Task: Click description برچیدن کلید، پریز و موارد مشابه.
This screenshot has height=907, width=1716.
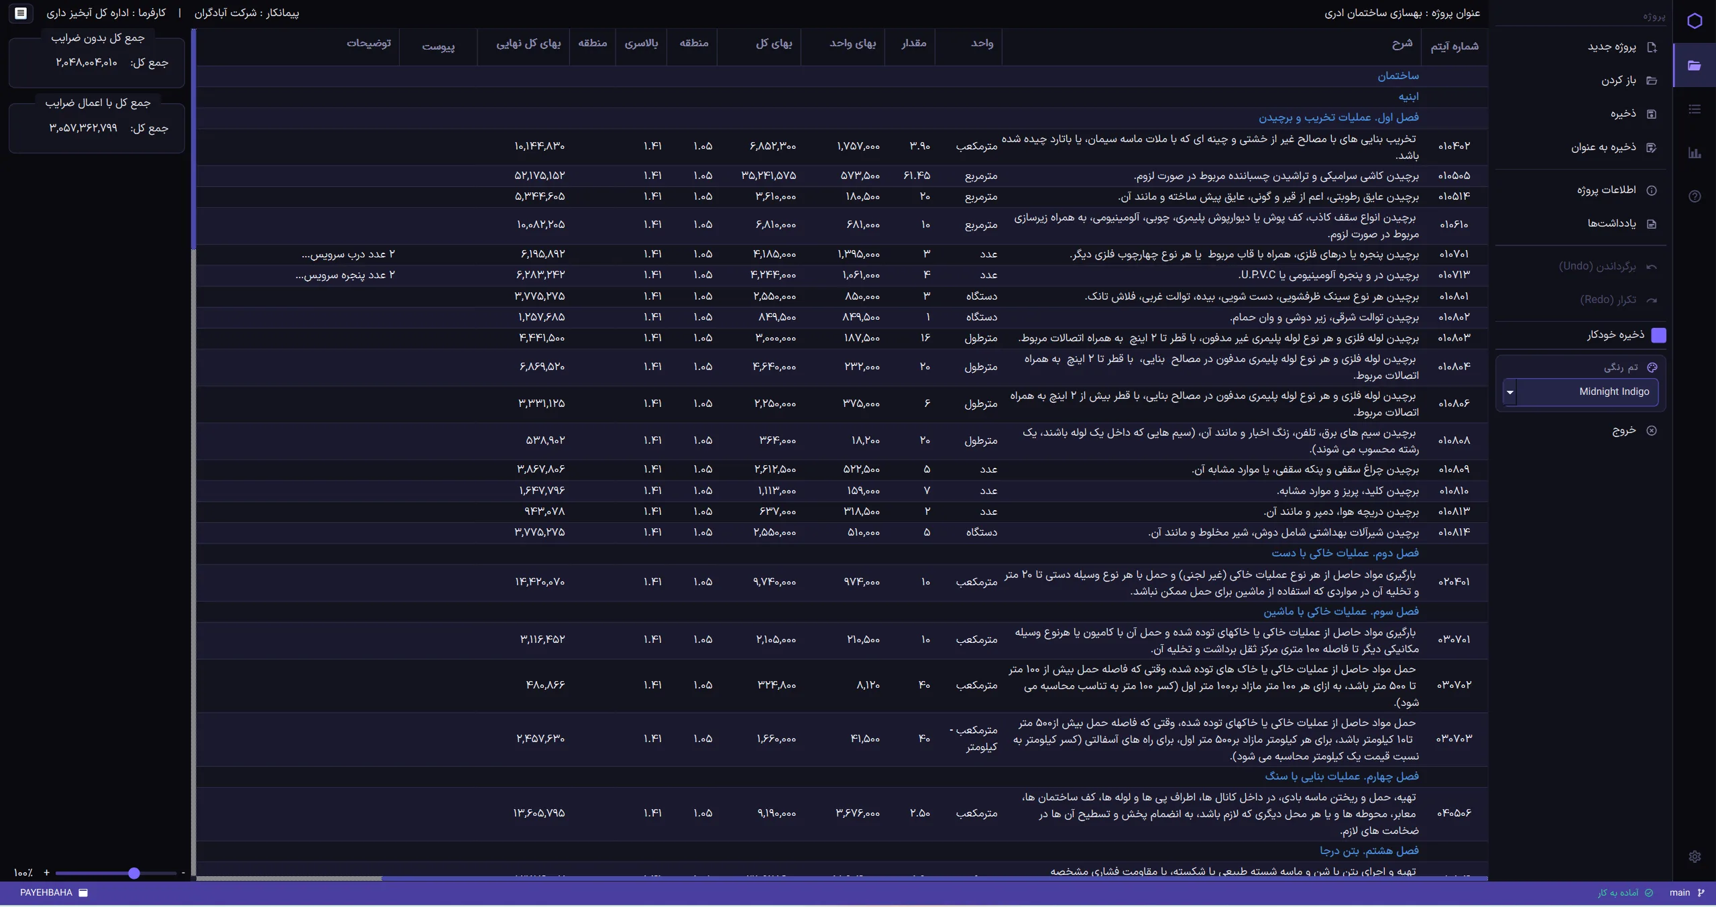Action: (x=1348, y=491)
